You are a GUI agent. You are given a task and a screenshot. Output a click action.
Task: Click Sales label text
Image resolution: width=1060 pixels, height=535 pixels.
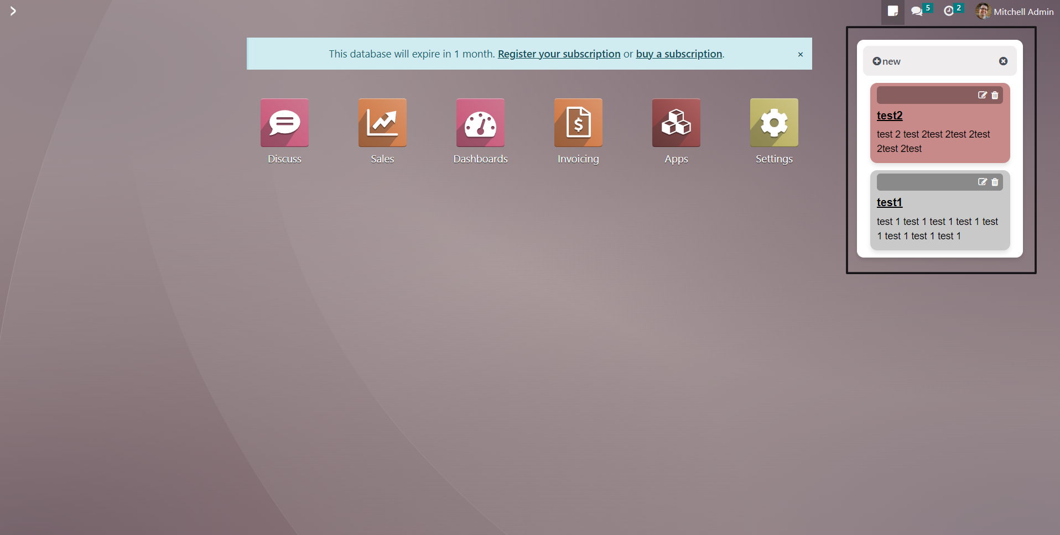[x=382, y=159]
